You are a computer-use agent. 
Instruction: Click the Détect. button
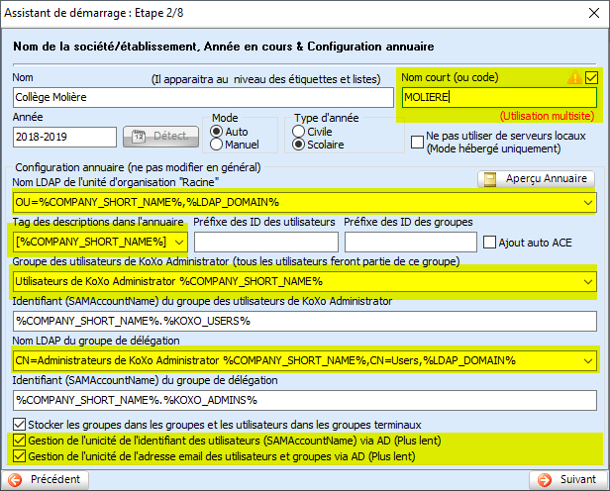point(160,137)
